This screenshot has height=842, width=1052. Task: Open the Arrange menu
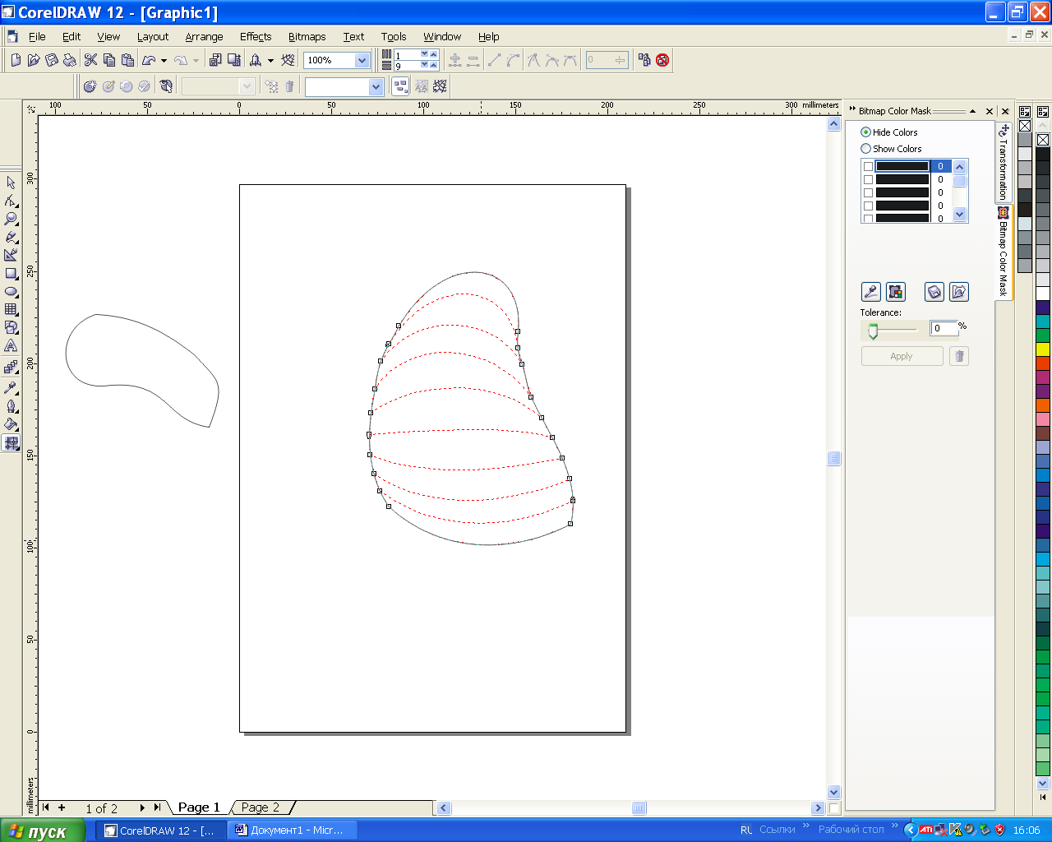(x=204, y=36)
